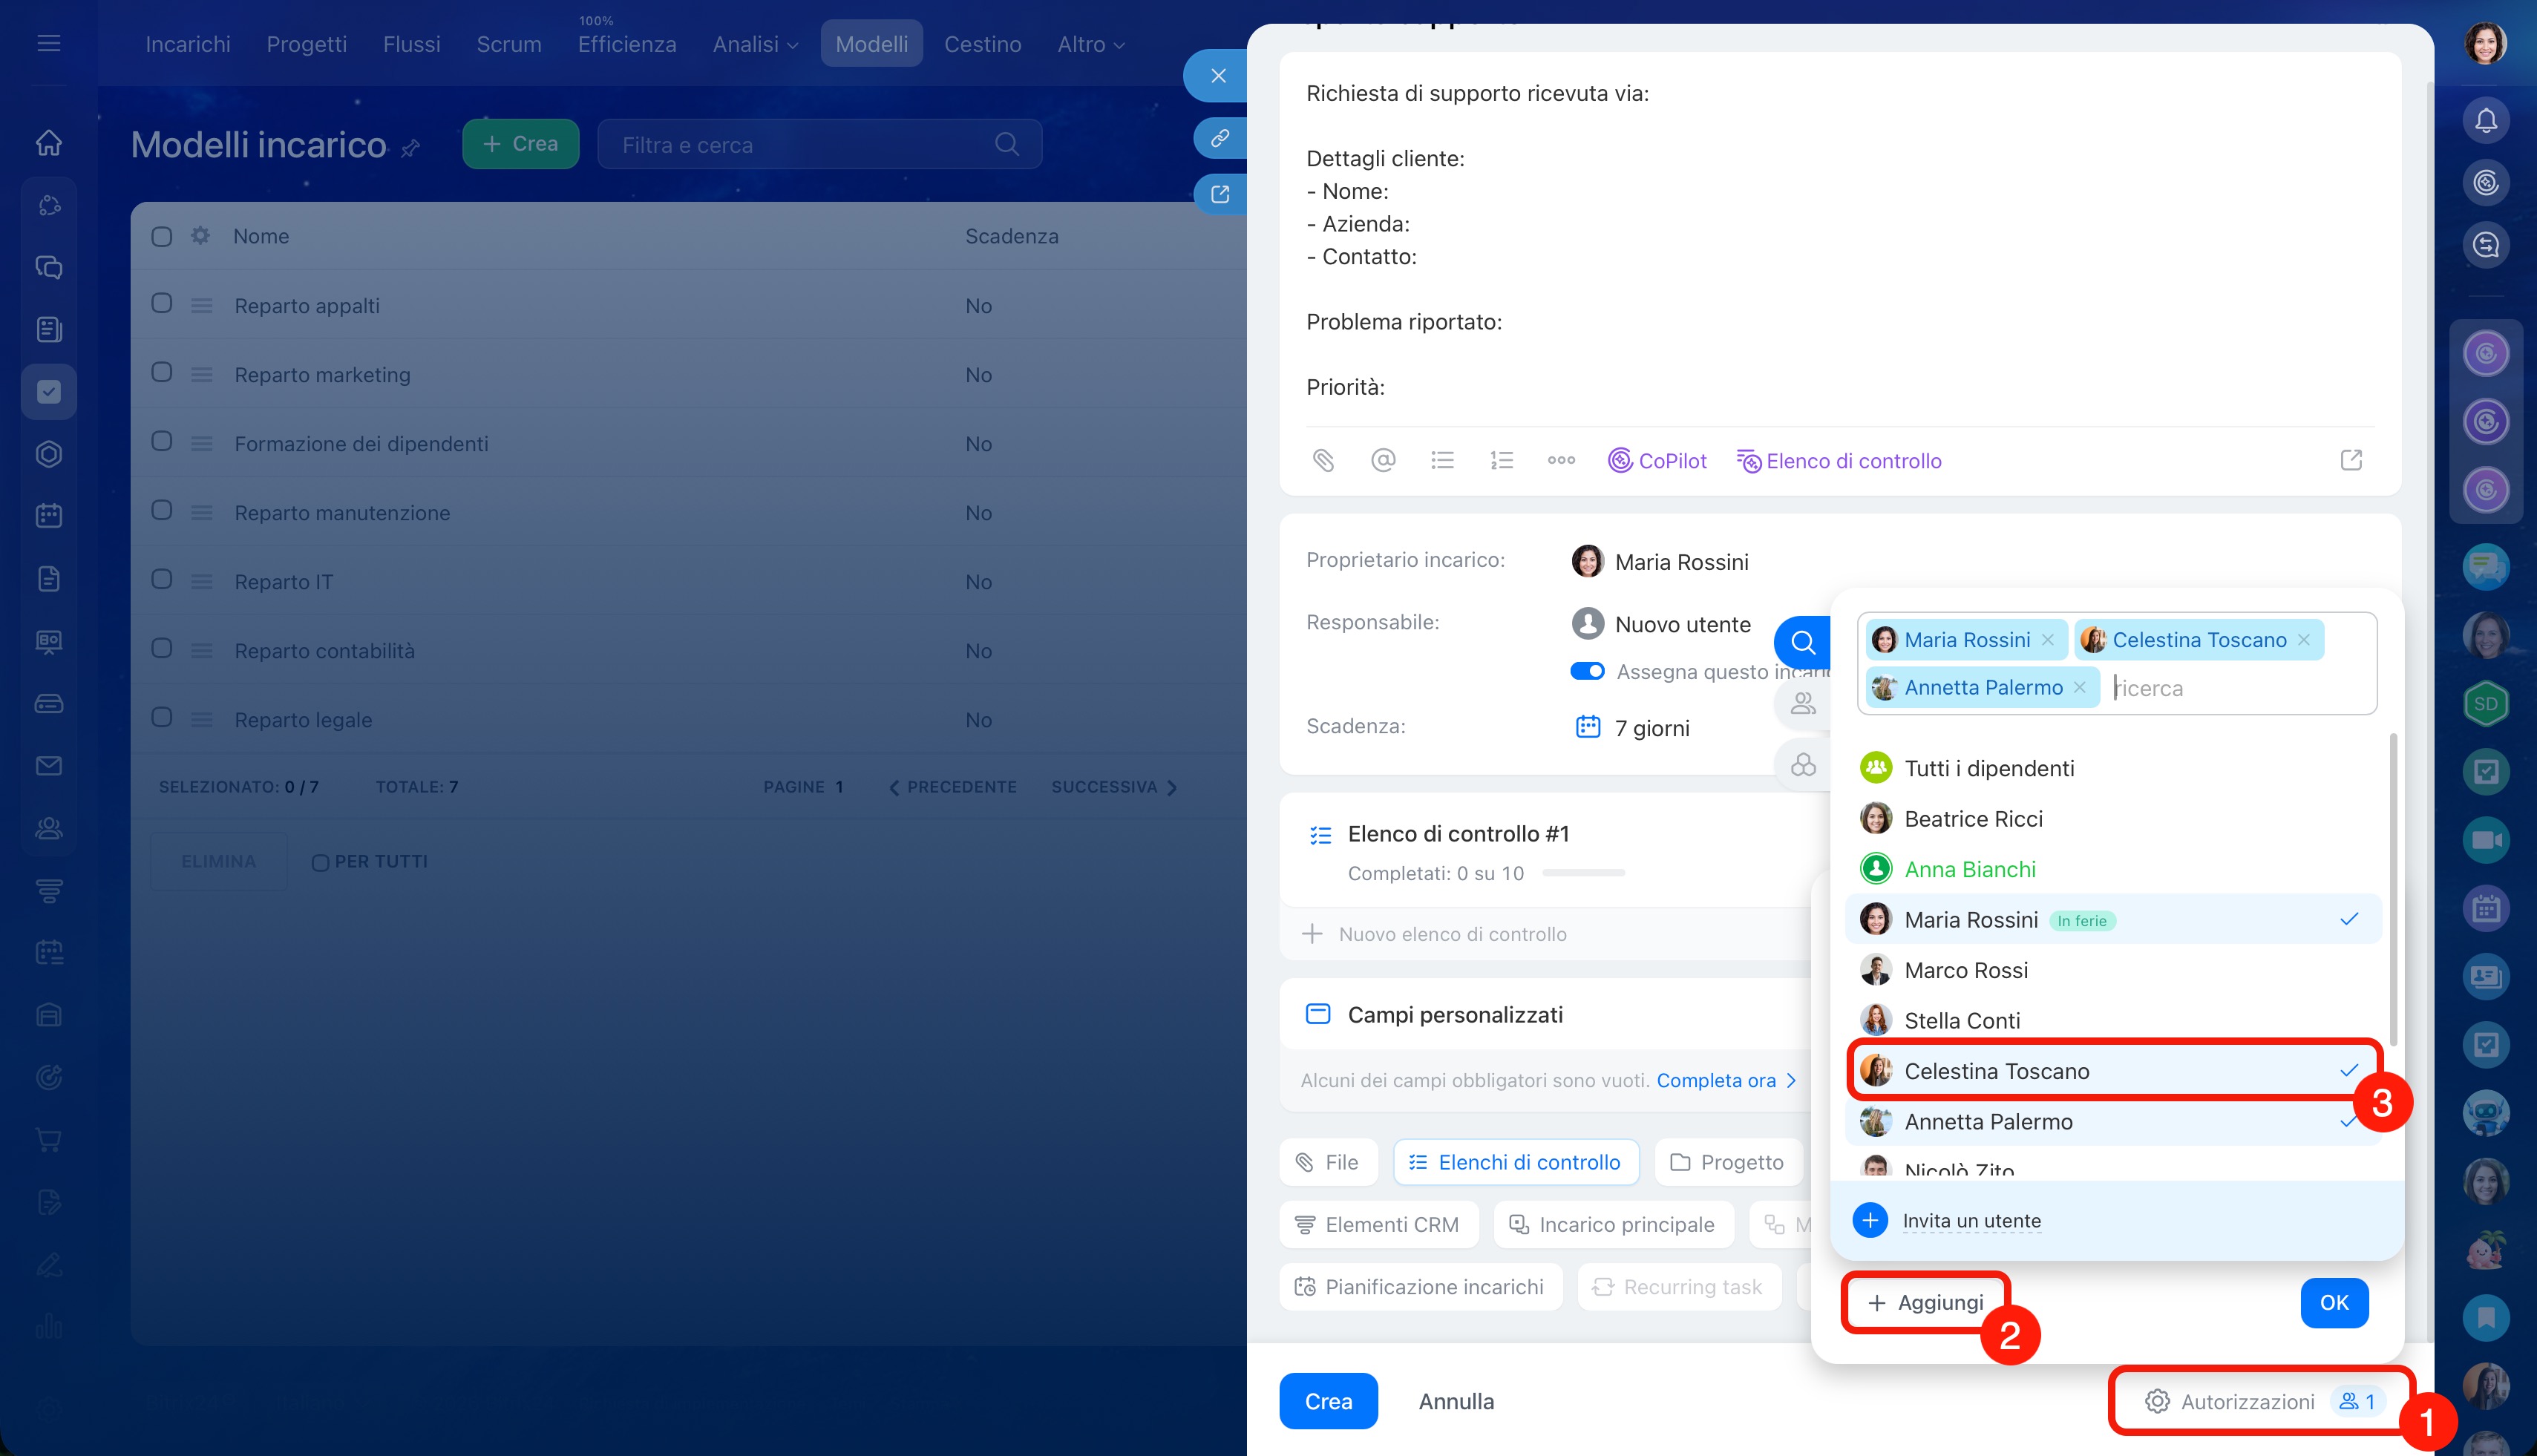Check the Reparto marketing row checkbox
The image size is (2537, 1456).
click(162, 373)
